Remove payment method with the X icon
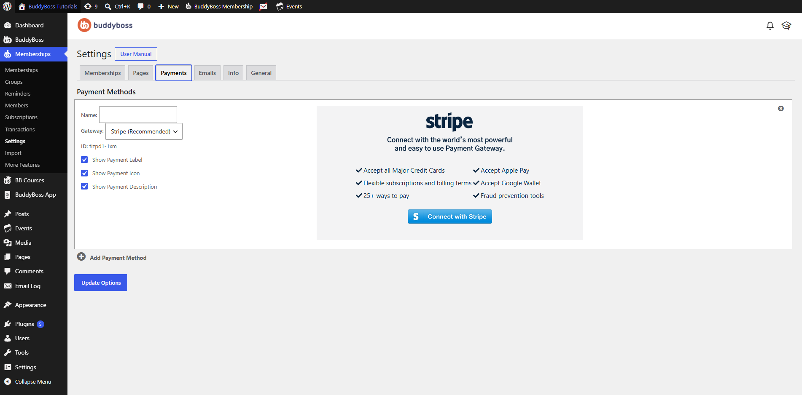 pyautogui.click(x=781, y=109)
